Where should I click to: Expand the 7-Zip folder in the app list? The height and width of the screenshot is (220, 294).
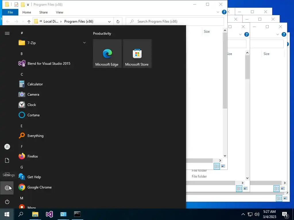tap(53, 43)
